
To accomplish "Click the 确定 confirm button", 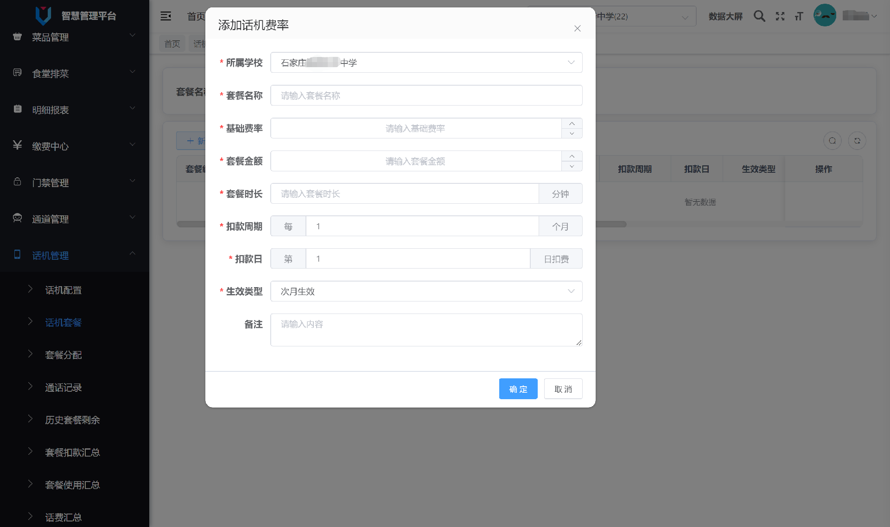I will point(518,389).
